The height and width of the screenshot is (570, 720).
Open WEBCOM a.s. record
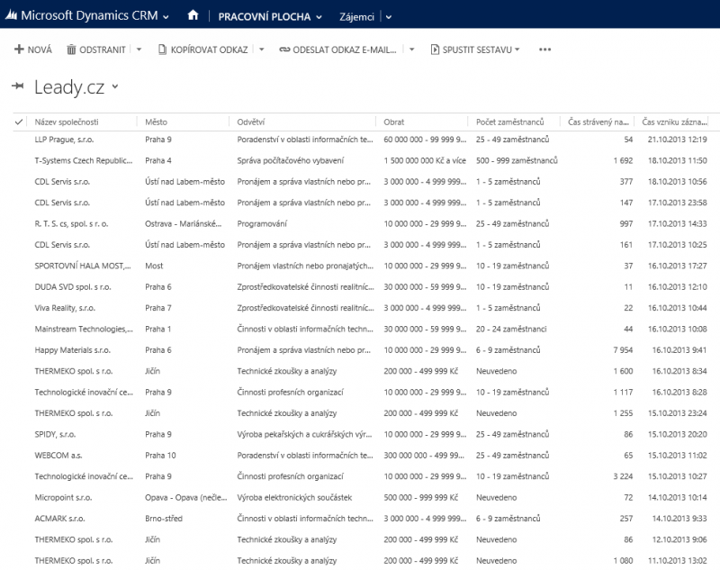pos(58,455)
